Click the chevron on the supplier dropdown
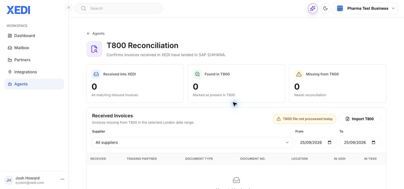 click(287, 142)
